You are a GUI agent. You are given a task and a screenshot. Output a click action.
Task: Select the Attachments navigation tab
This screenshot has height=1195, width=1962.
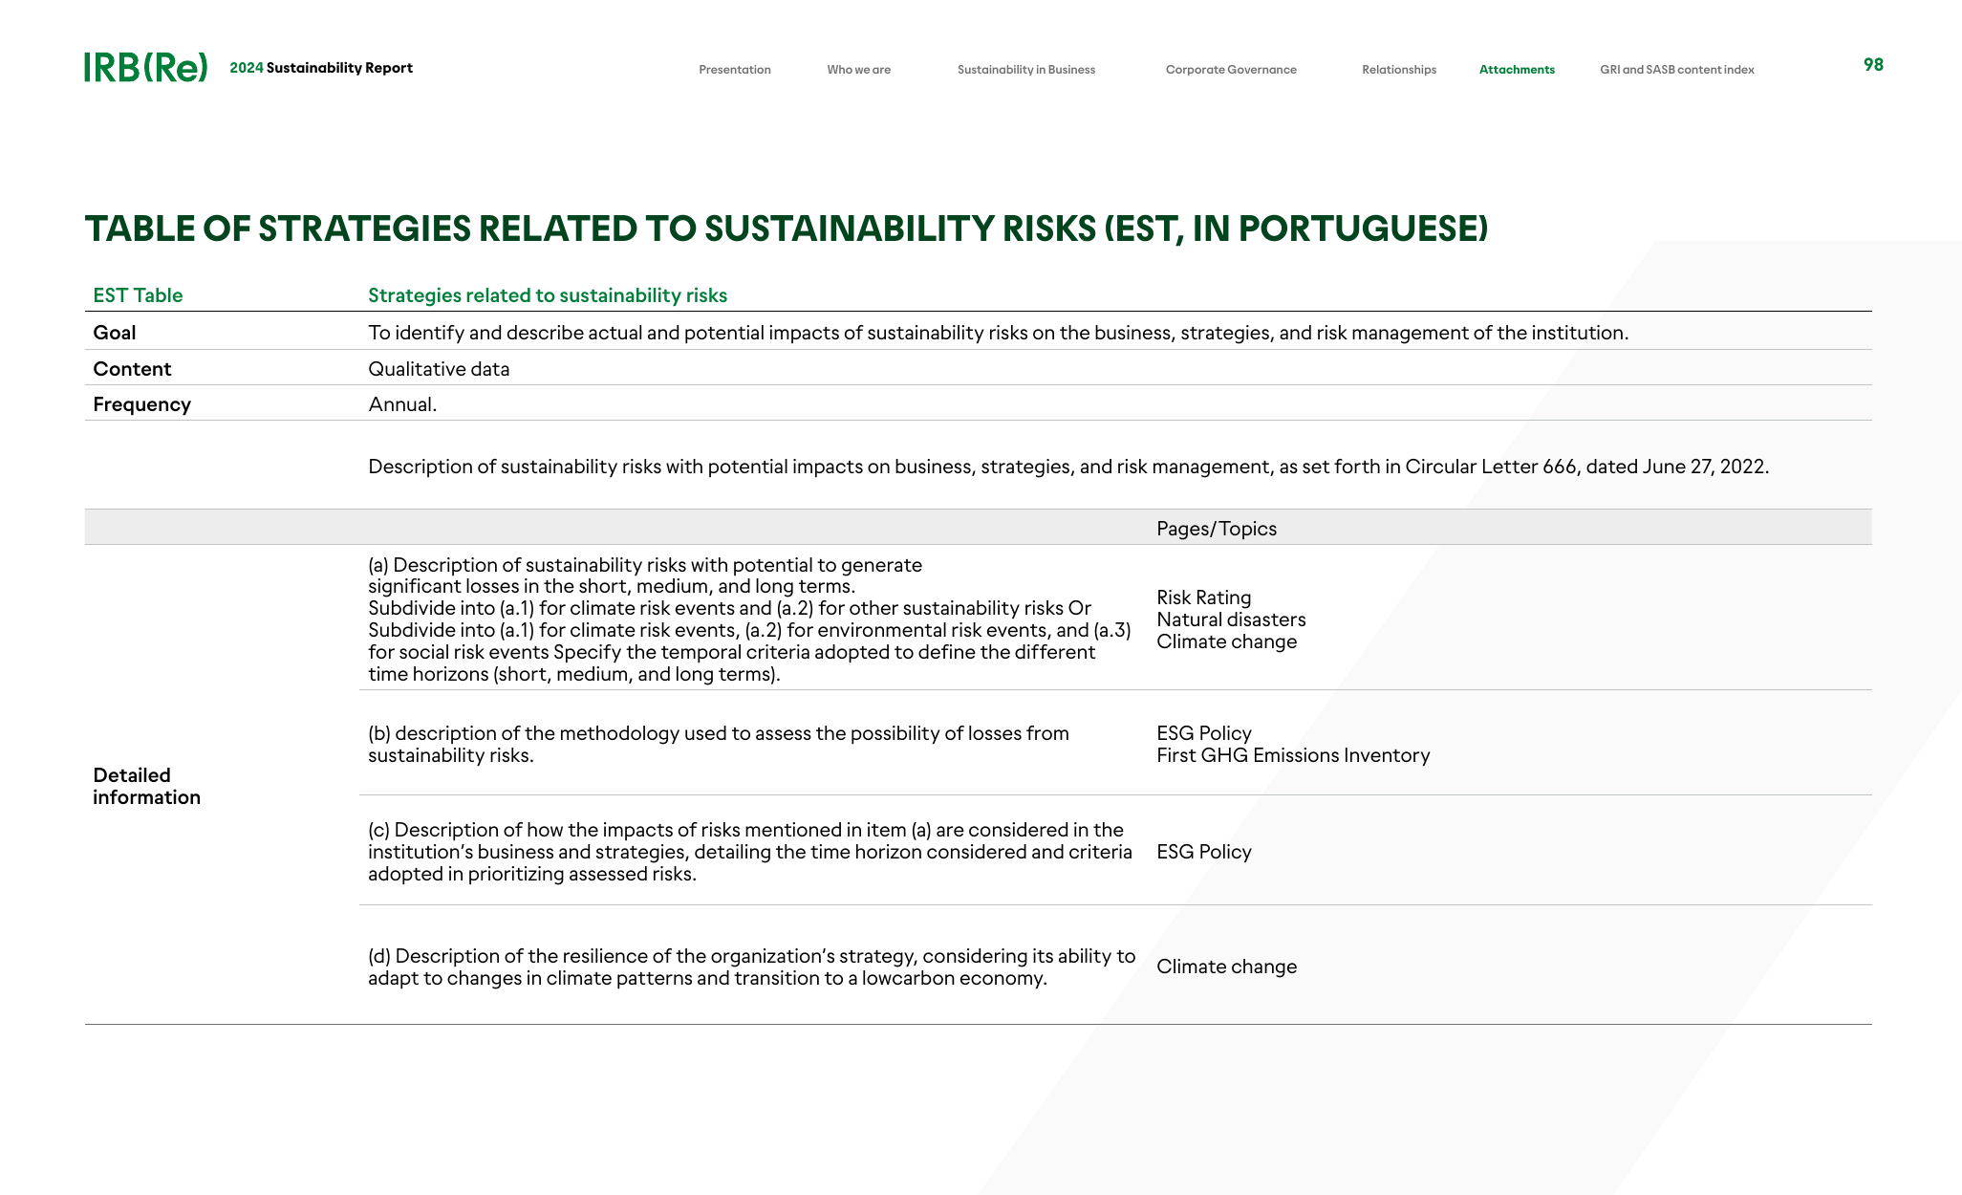[1517, 70]
